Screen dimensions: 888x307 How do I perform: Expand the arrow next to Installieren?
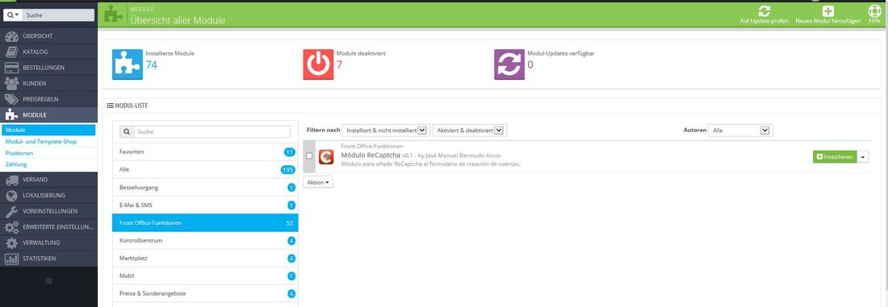coord(863,156)
